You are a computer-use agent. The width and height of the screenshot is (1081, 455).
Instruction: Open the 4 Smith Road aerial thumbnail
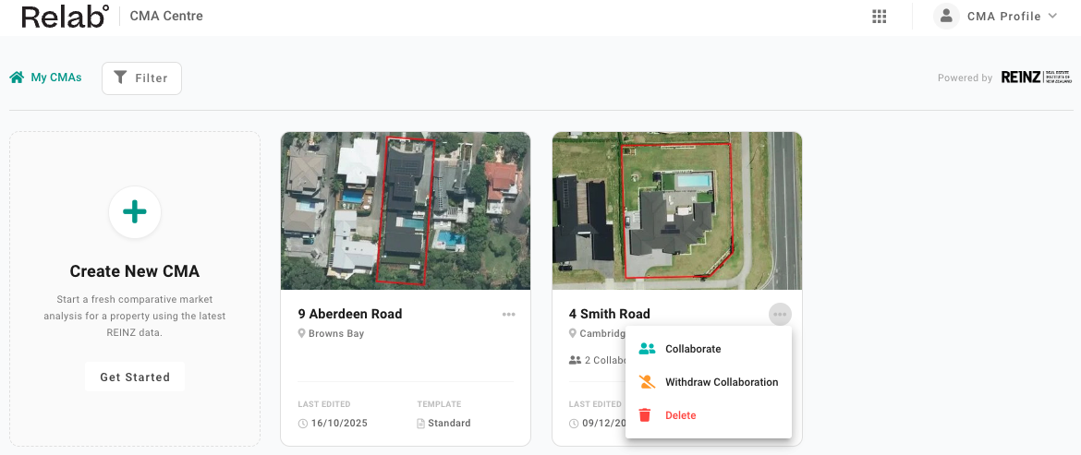tap(676, 210)
